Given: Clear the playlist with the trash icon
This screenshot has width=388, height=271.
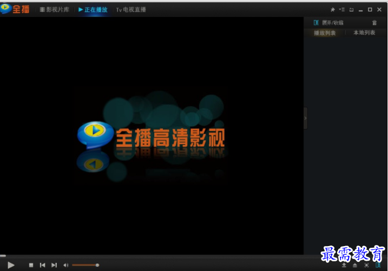Looking at the screenshot, I should pos(374,23).
